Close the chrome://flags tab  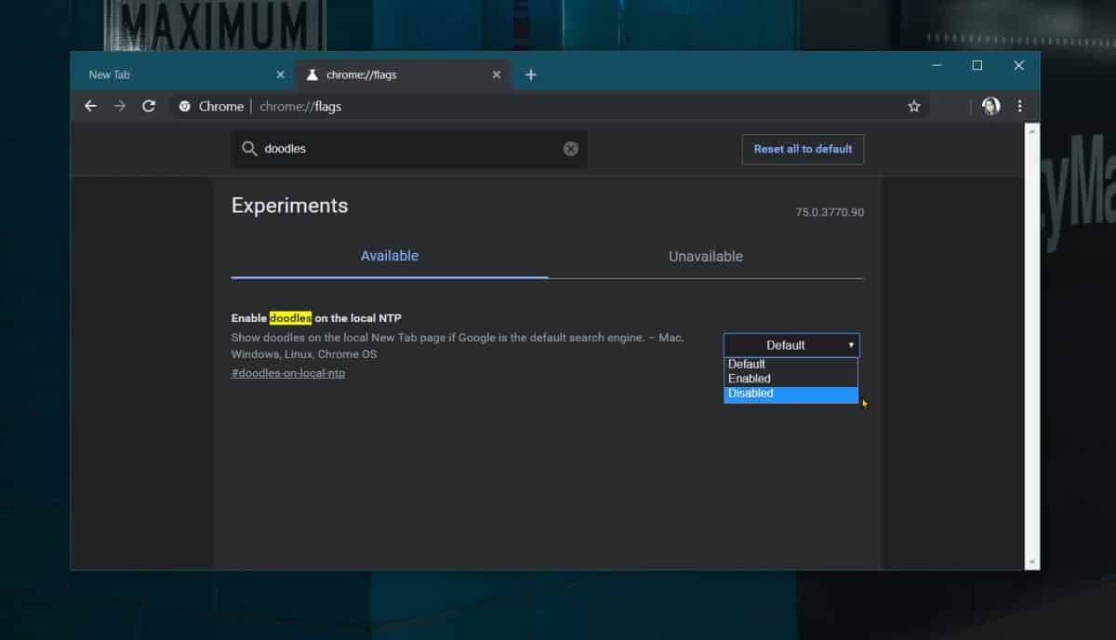pos(496,74)
